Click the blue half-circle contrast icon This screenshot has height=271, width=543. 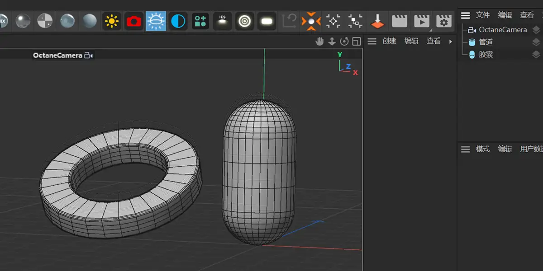tap(178, 21)
